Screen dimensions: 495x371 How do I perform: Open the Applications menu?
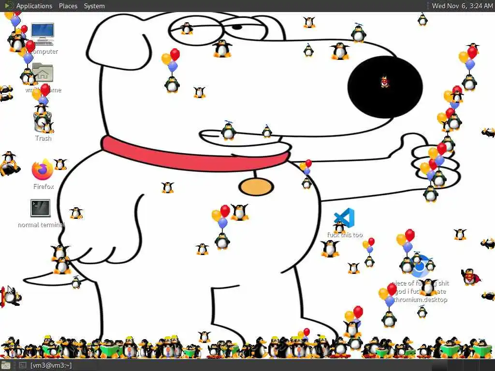point(34,6)
